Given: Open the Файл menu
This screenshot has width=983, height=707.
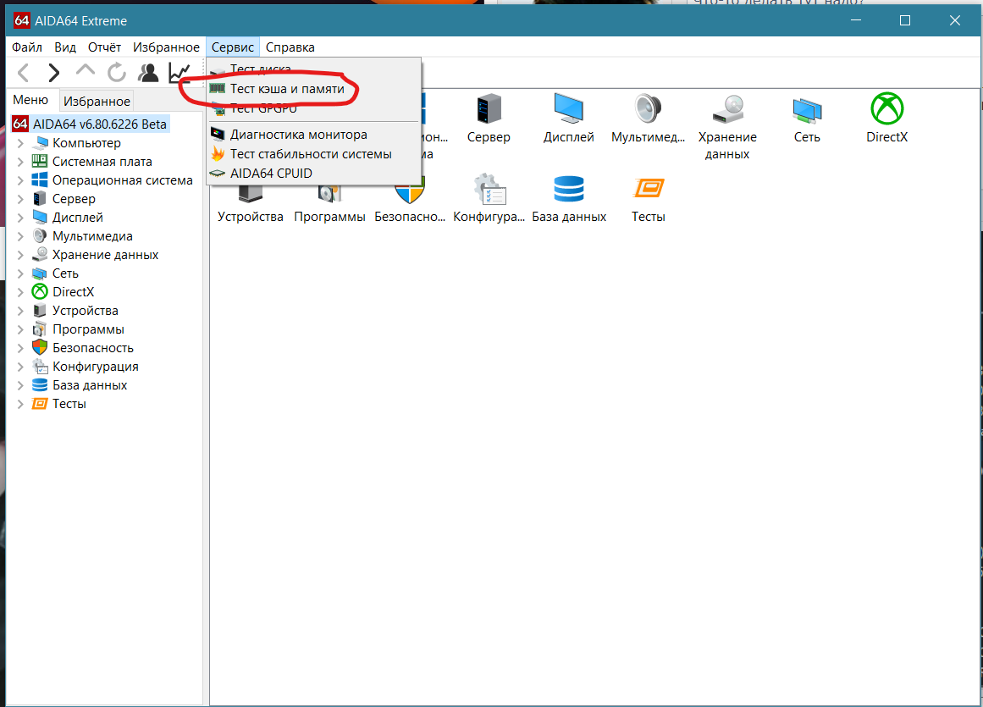Looking at the screenshot, I should 27,47.
